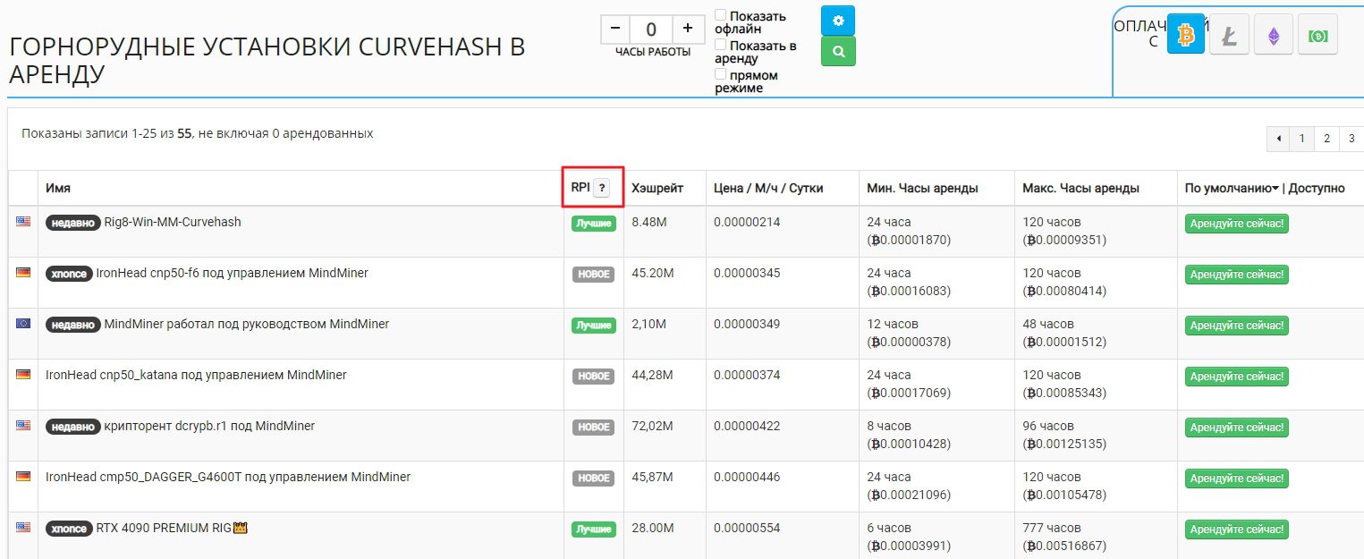Click US flag beside Rig8-Win-MM-Curvehash
Screen dimensions: 1364x559
(23, 222)
